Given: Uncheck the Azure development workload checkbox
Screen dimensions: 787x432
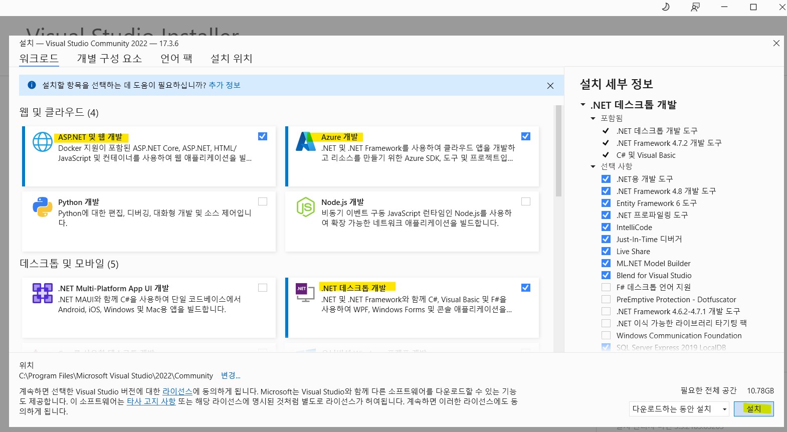Looking at the screenshot, I should [x=526, y=136].
